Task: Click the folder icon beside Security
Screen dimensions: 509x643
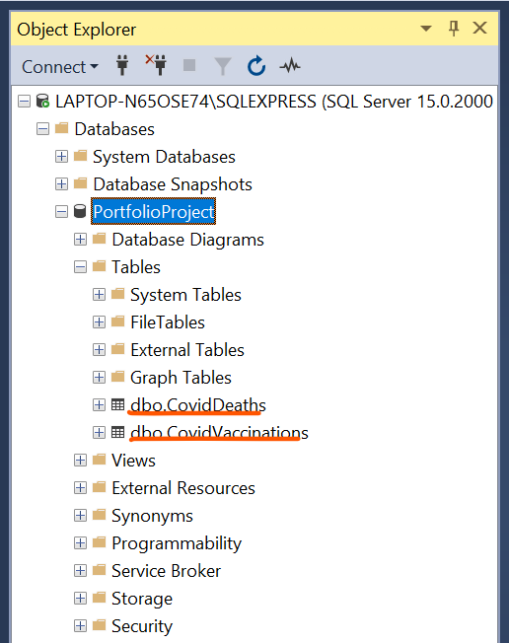Action: [x=100, y=624]
